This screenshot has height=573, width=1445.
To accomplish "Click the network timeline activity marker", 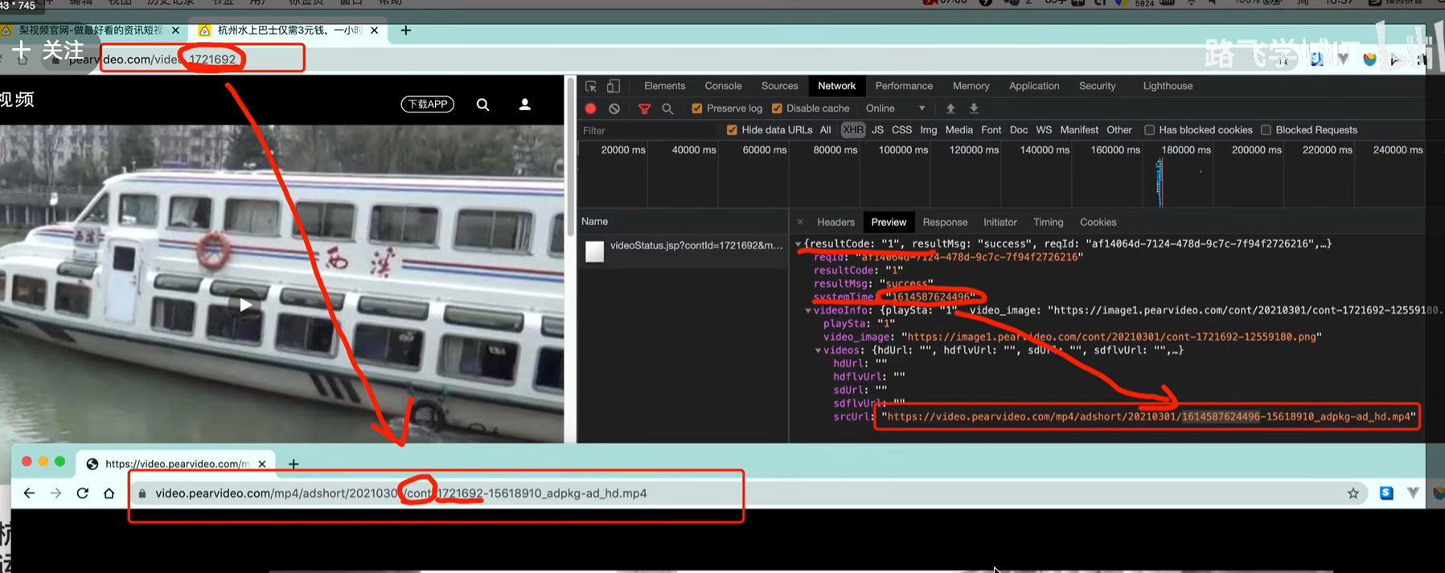I will pos(1160,183).
